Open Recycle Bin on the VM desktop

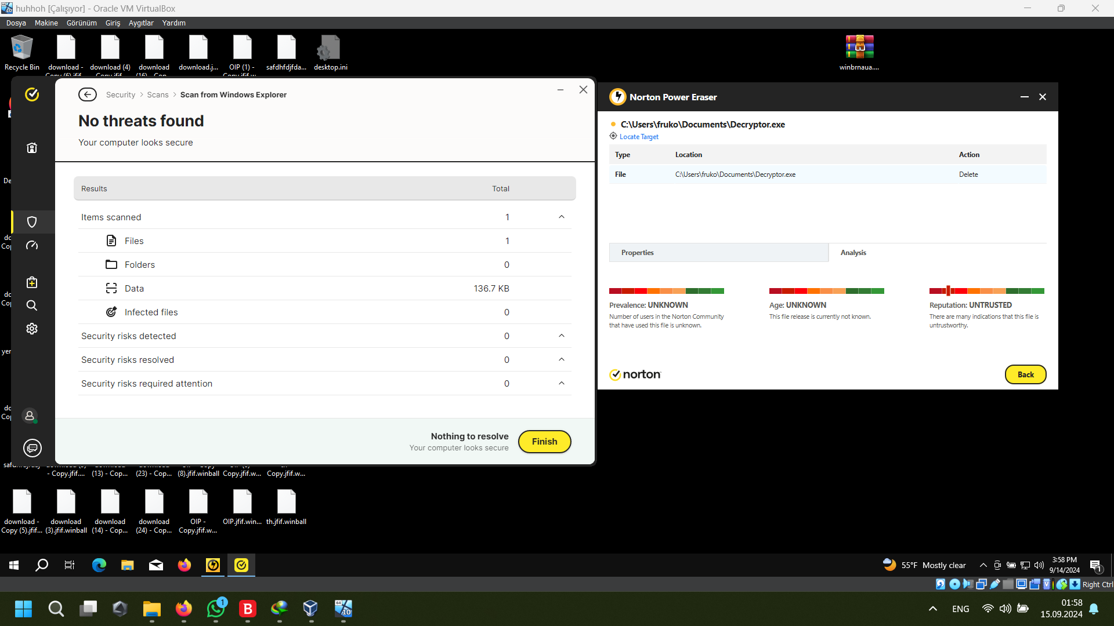tap(22, 53)
